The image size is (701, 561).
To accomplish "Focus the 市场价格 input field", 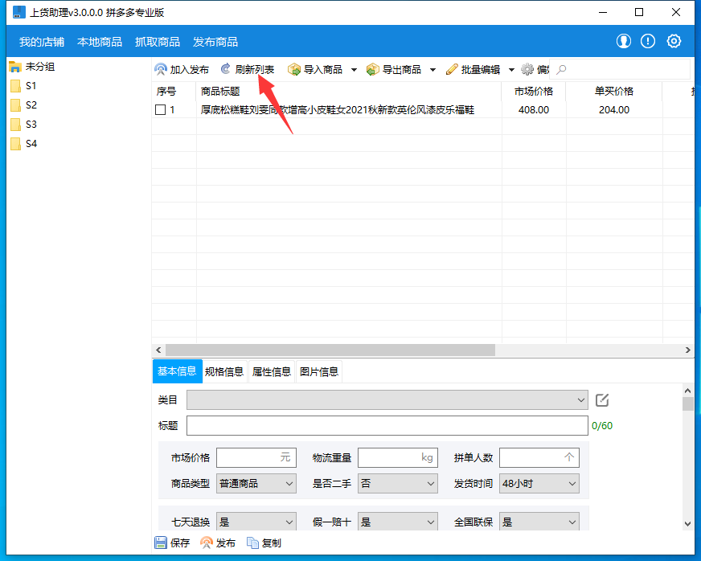I will (256, 458).
